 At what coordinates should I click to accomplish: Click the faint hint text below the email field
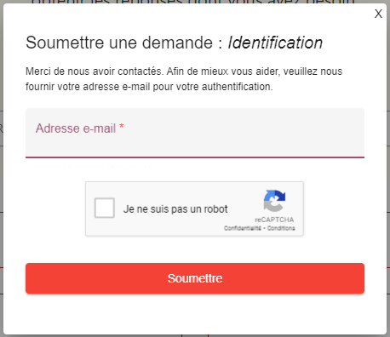click(x=95, y=167)
